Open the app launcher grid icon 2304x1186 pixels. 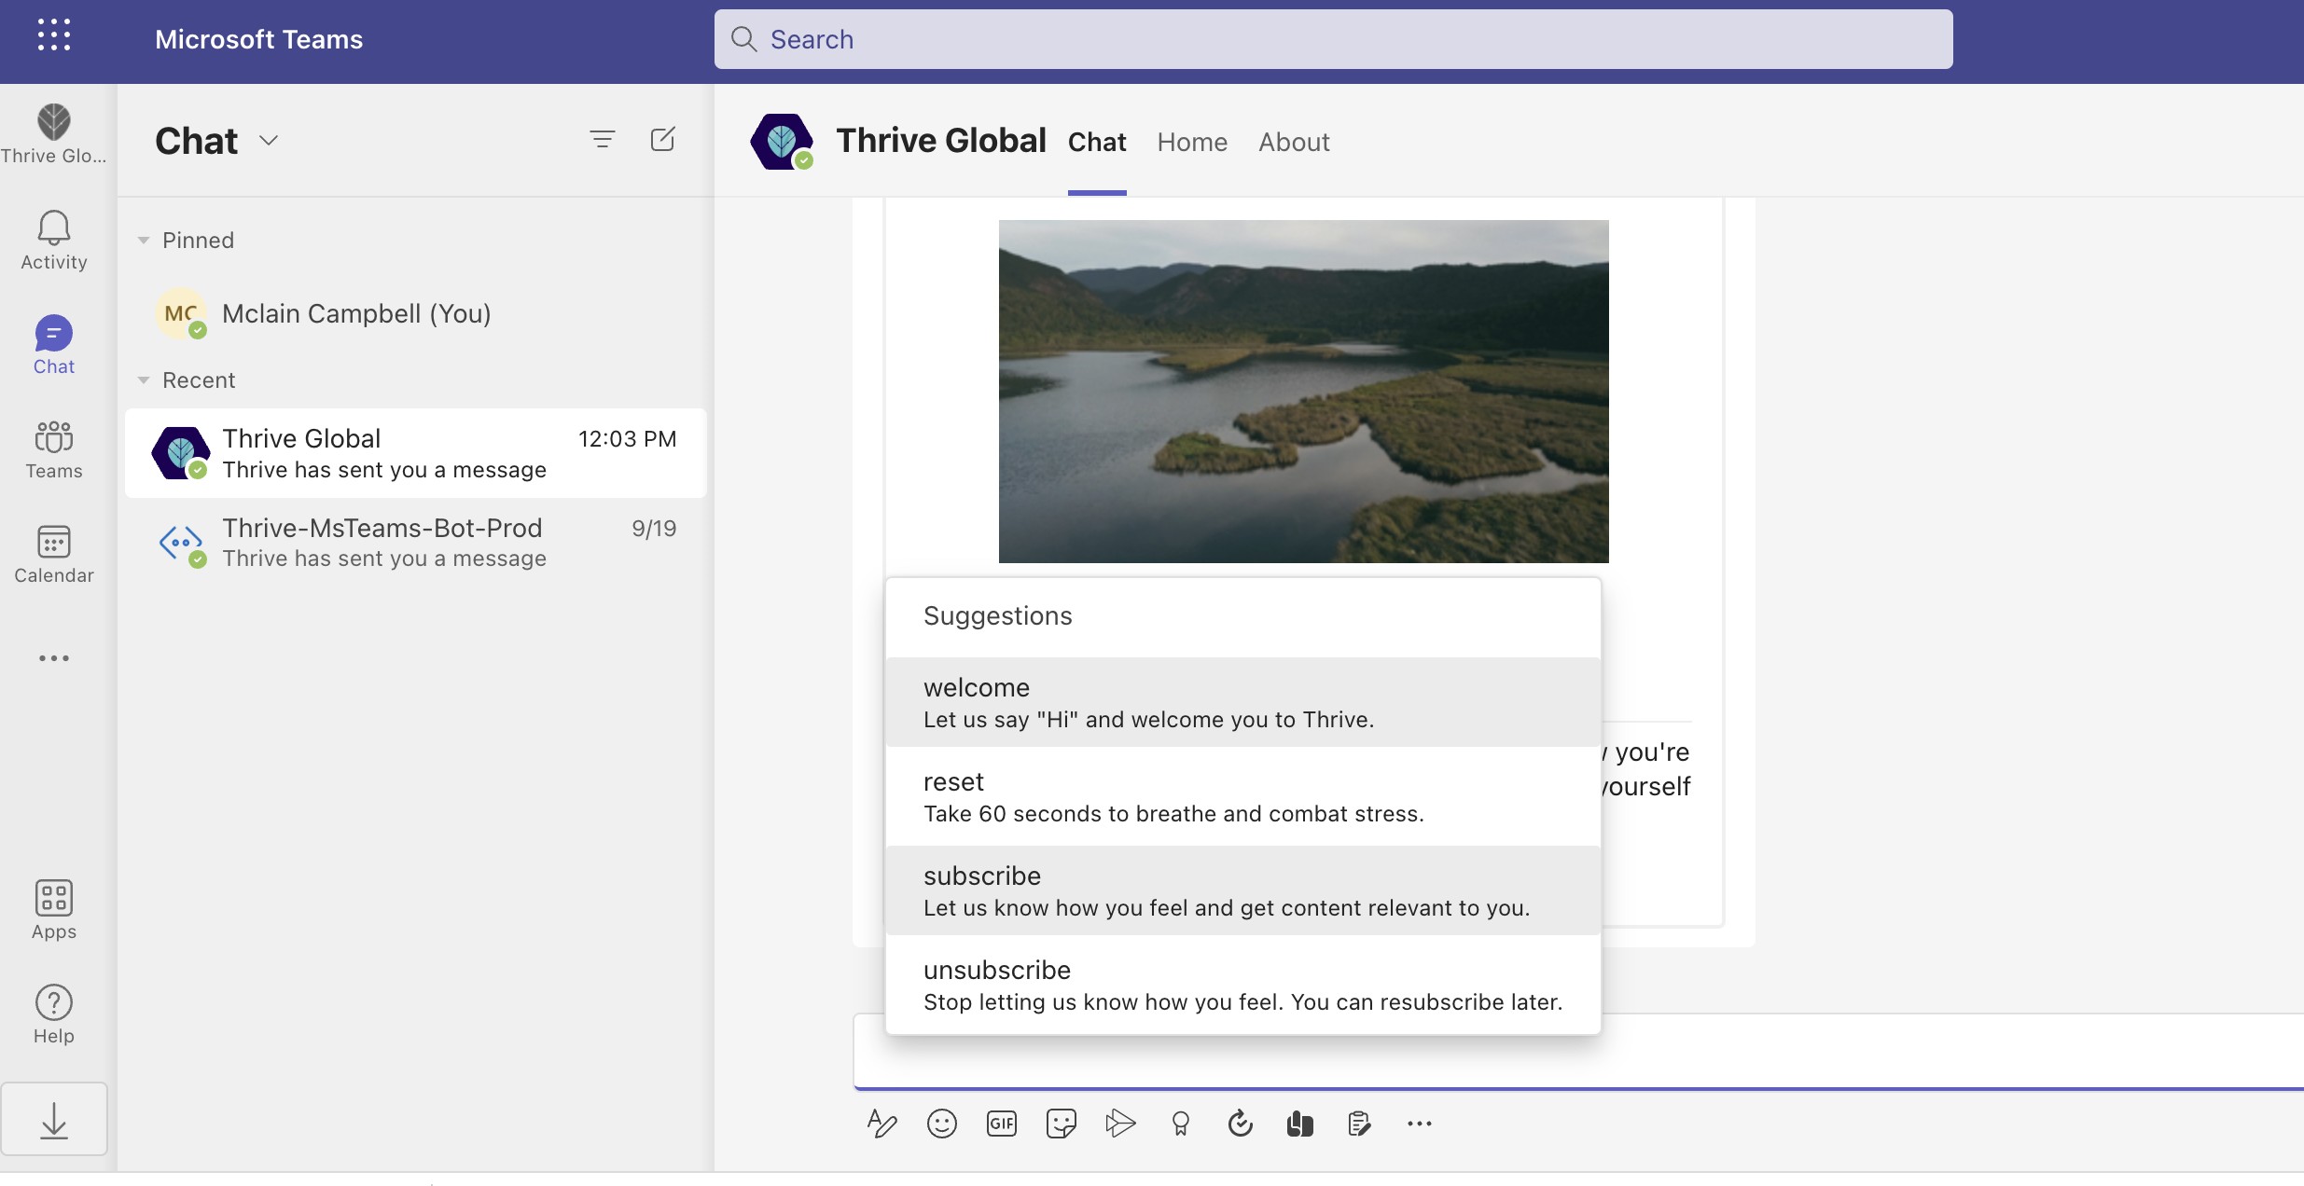coord(54,35)
